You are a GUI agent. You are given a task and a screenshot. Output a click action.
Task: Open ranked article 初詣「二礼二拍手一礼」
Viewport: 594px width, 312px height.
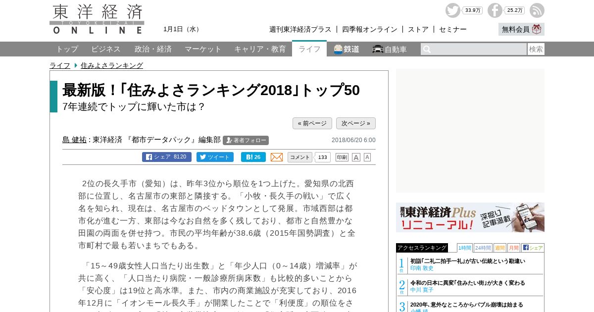[468, 261]
